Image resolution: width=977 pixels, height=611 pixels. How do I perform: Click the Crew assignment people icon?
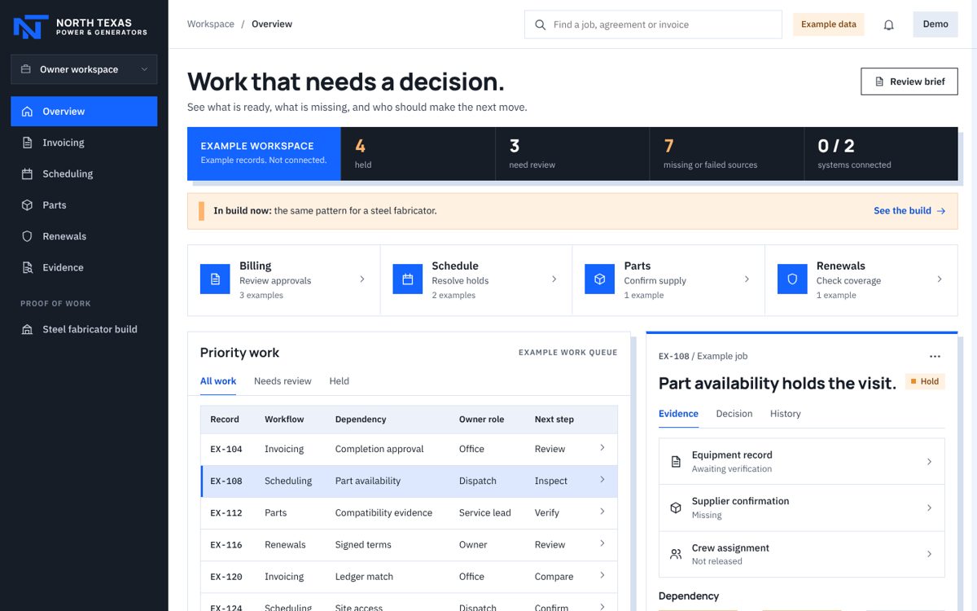(676, 554)
